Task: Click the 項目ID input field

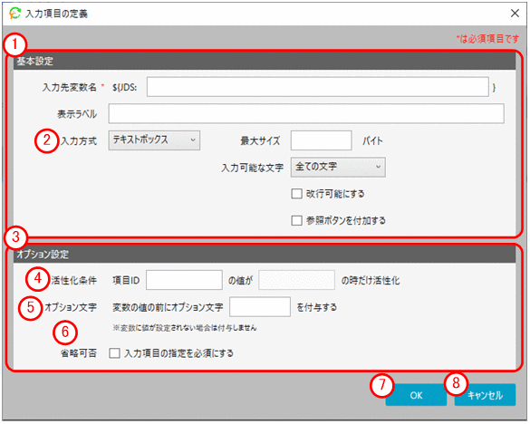Action: [184, 280]
